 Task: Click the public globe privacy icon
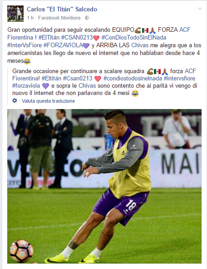pos(87,18)
